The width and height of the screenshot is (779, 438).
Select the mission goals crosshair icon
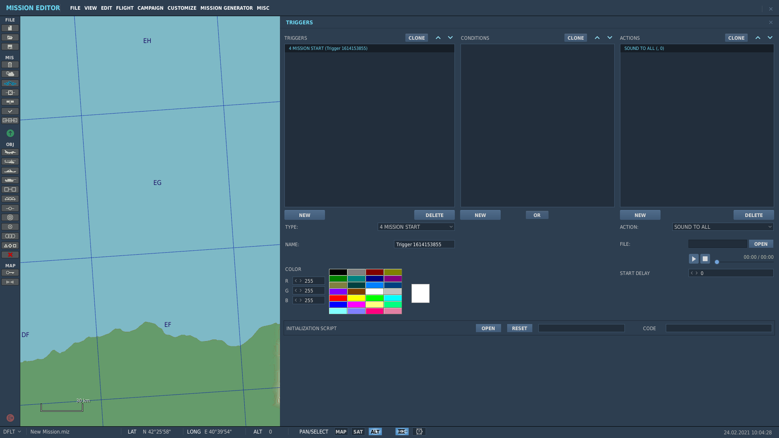coord(10,92)
